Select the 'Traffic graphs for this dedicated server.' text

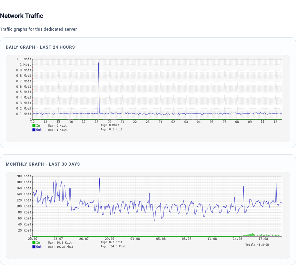pyautogui.click(x=39, y=29)
